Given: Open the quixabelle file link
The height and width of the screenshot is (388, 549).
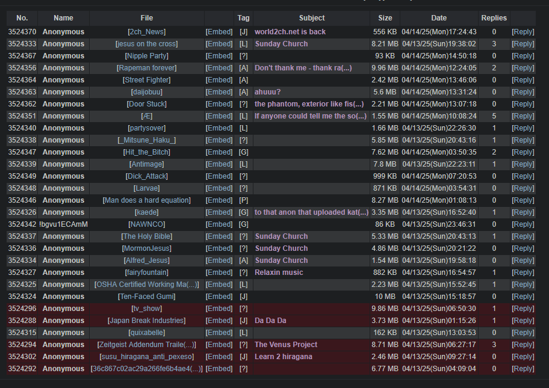Looking at the screenshot, I should coord(147,333).
